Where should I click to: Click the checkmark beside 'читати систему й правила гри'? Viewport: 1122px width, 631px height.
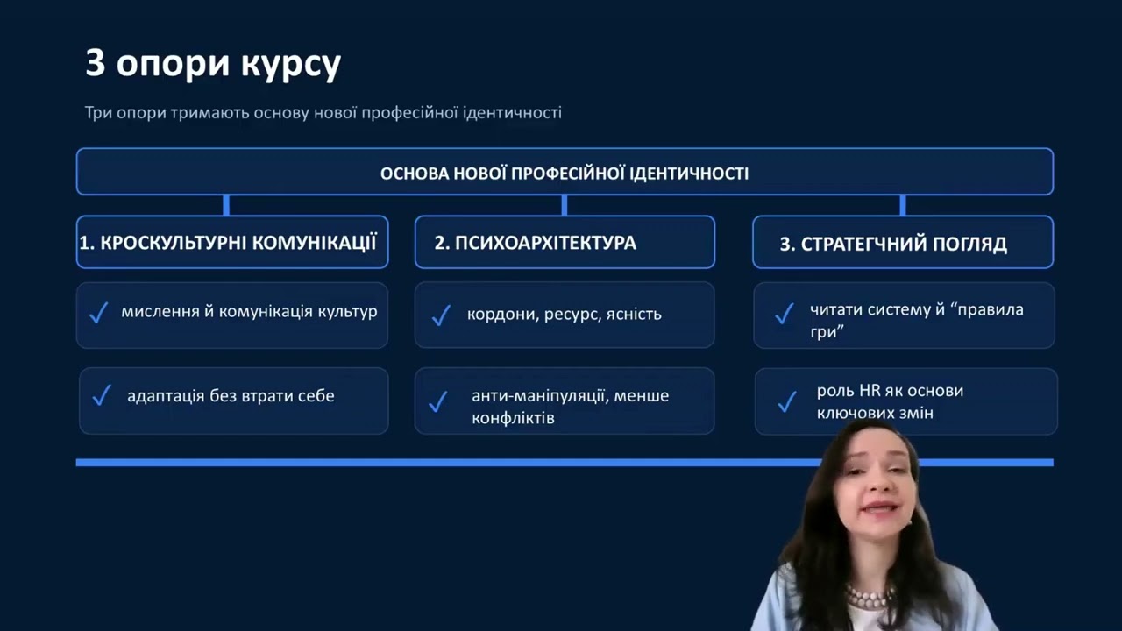(785, 314)
